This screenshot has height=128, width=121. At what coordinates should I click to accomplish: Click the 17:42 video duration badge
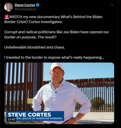tap(12, 119)
